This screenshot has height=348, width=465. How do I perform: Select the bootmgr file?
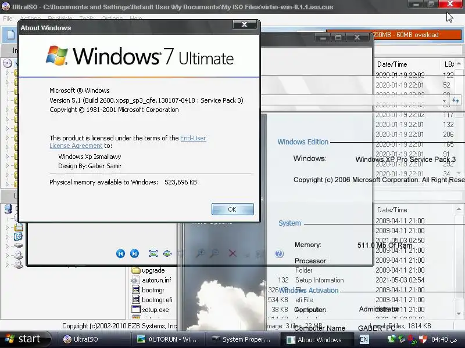tap(153, 290)
